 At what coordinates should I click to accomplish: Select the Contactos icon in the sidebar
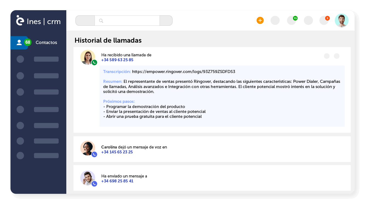click(19, 42)
